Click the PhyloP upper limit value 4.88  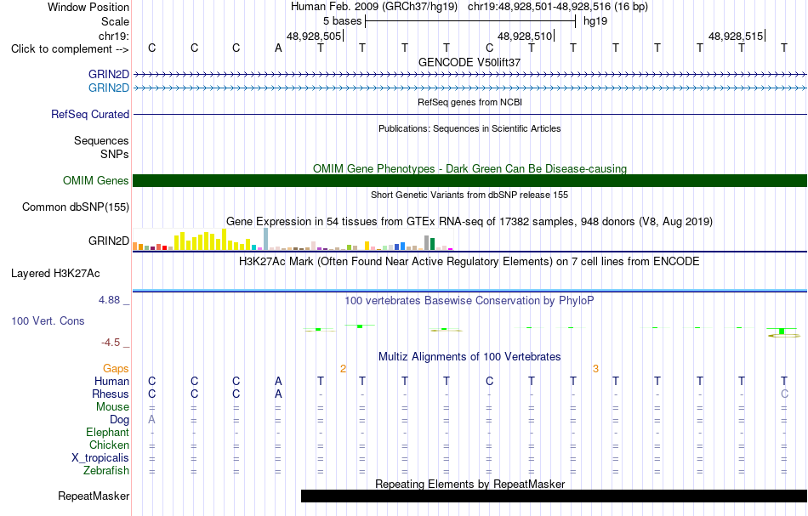[x=109, y=300]
